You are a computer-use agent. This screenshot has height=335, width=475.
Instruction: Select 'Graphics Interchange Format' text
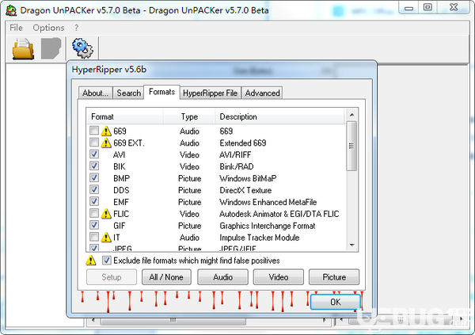[268, 226]
